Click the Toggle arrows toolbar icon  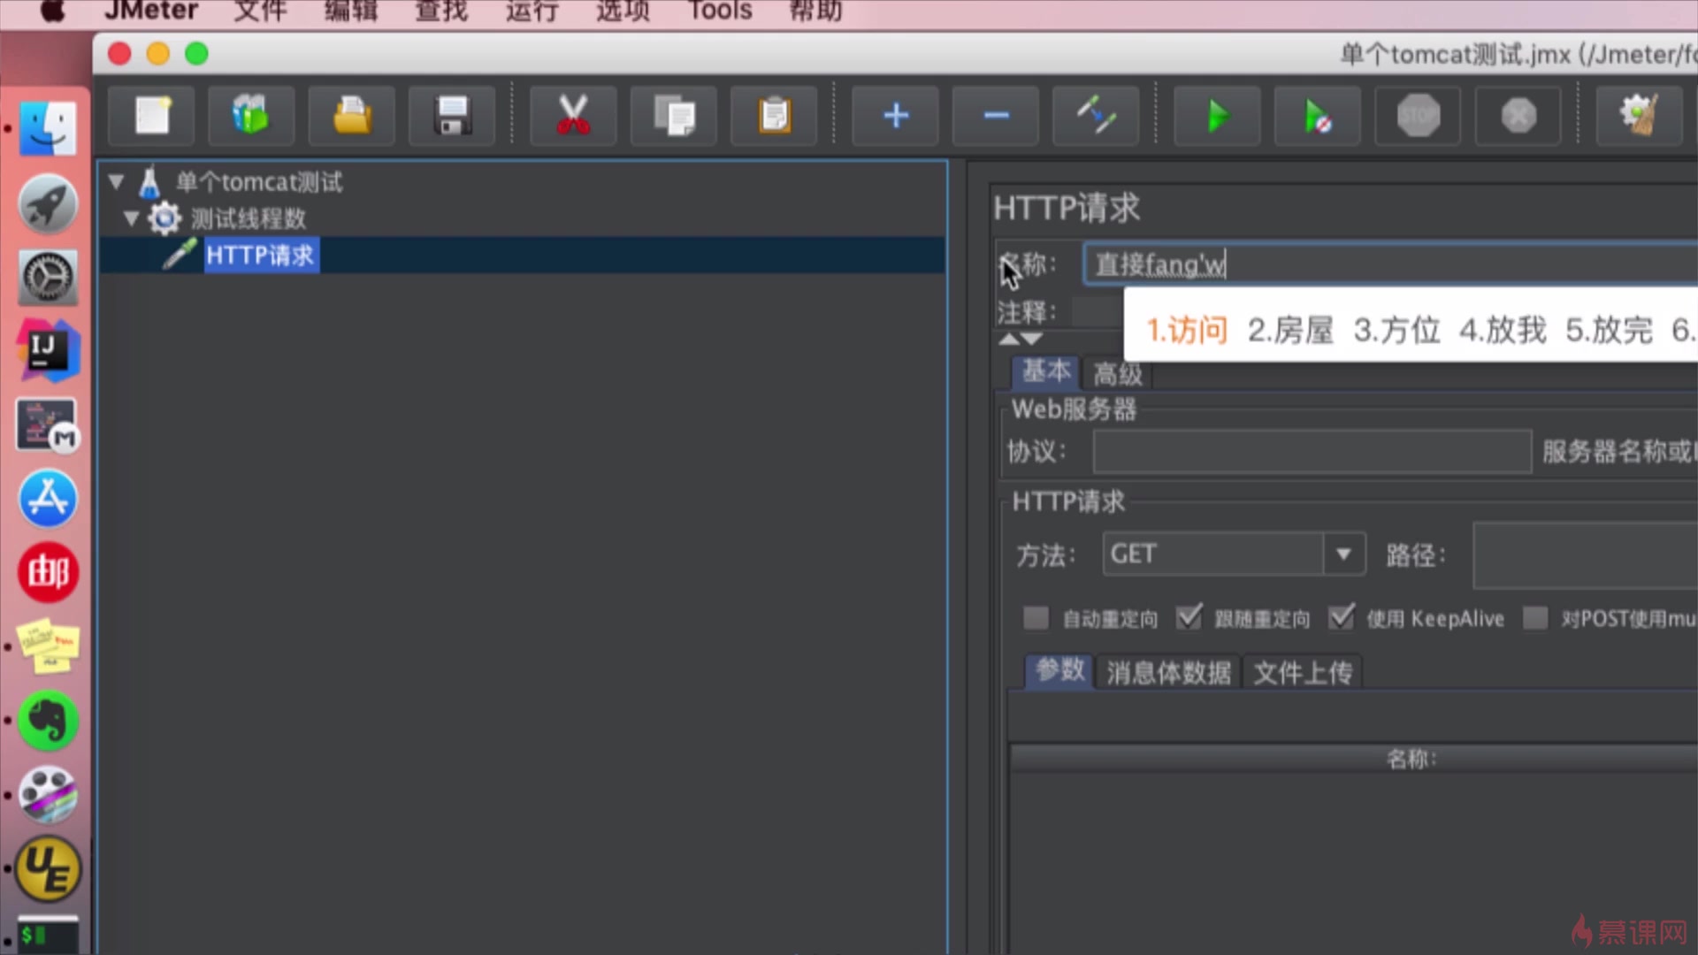(x=1096, y=116)
